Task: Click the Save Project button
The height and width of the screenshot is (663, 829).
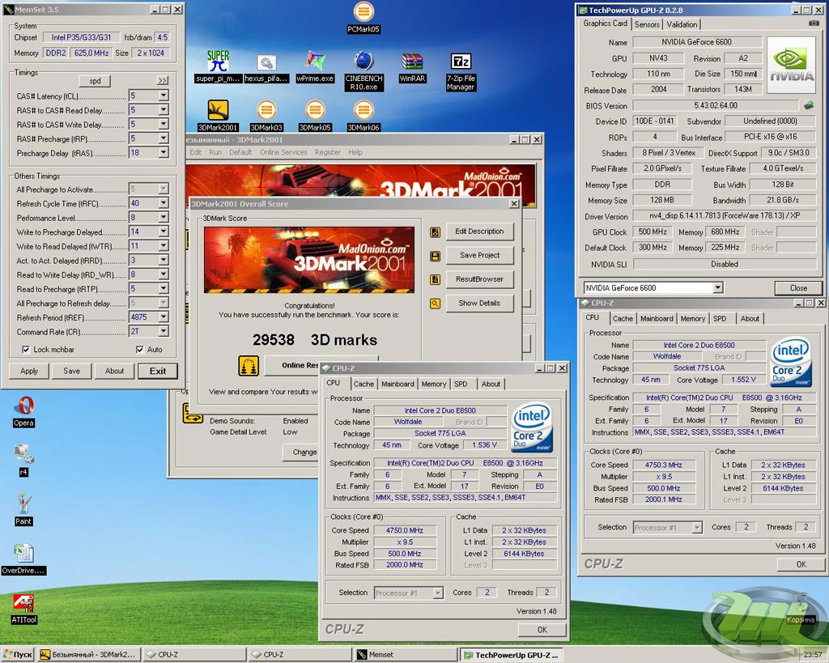Action: click(x=479, y=255)
